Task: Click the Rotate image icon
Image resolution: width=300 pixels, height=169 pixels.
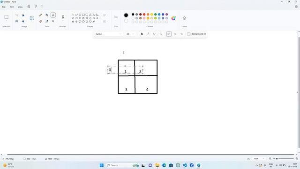Action: (x=23, y=15)
